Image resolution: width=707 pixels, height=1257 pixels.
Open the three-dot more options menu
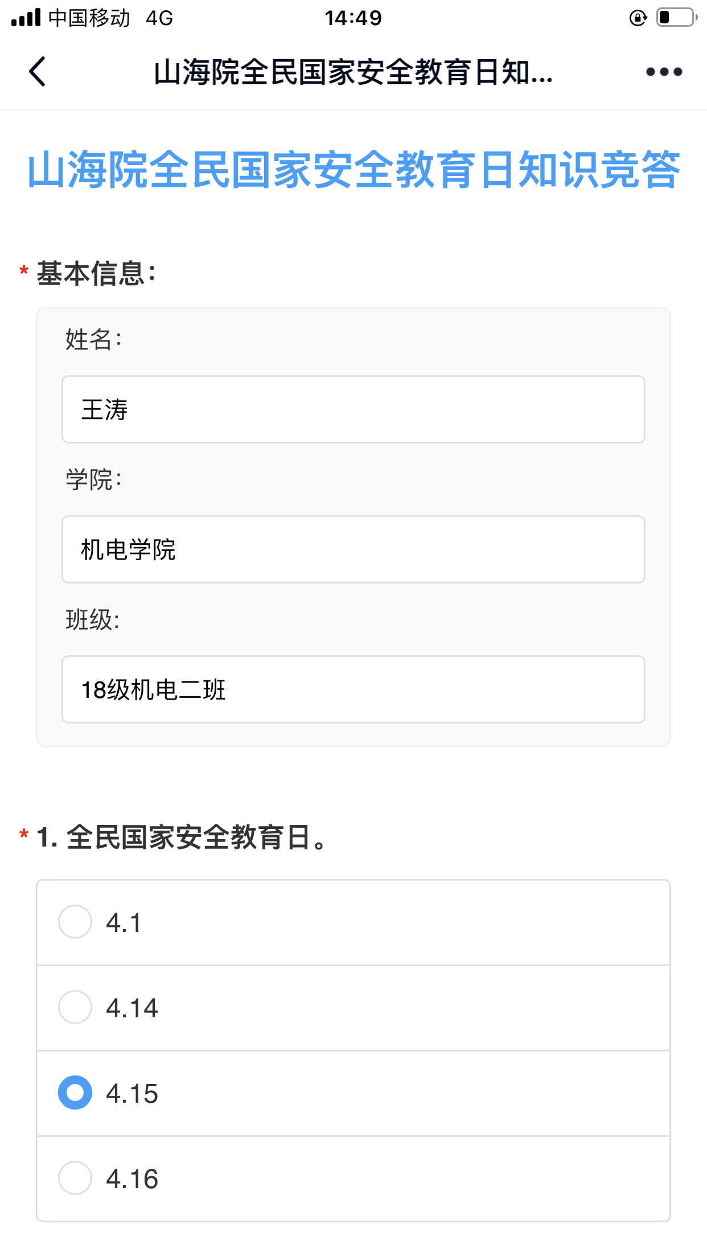tap(664, 72)
